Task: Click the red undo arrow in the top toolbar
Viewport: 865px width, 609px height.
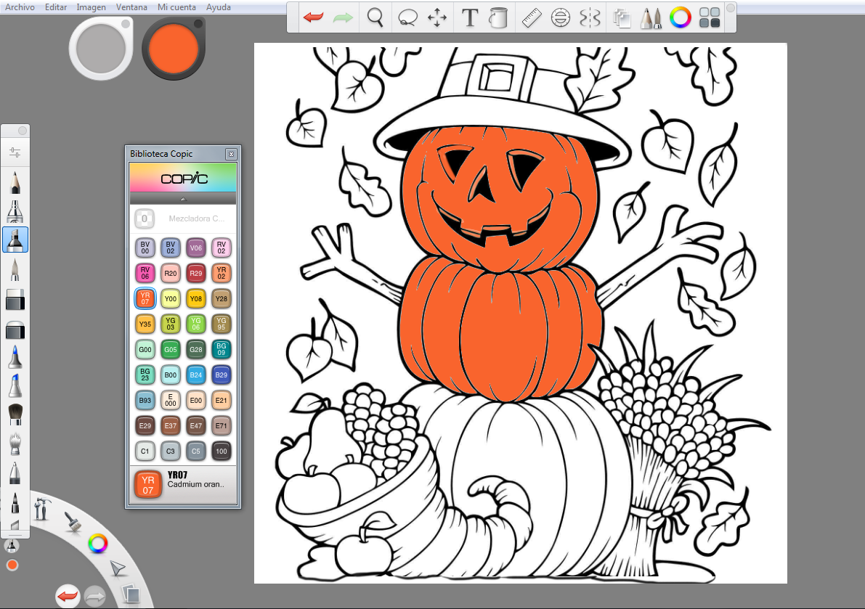Action: (x=313, y=17)
